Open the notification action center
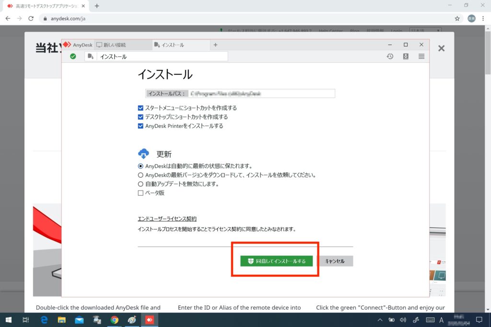 coord(479,320)
